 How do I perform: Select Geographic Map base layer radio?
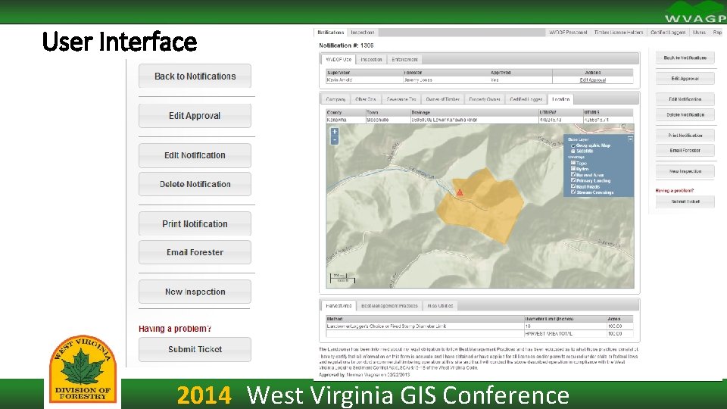573,145
